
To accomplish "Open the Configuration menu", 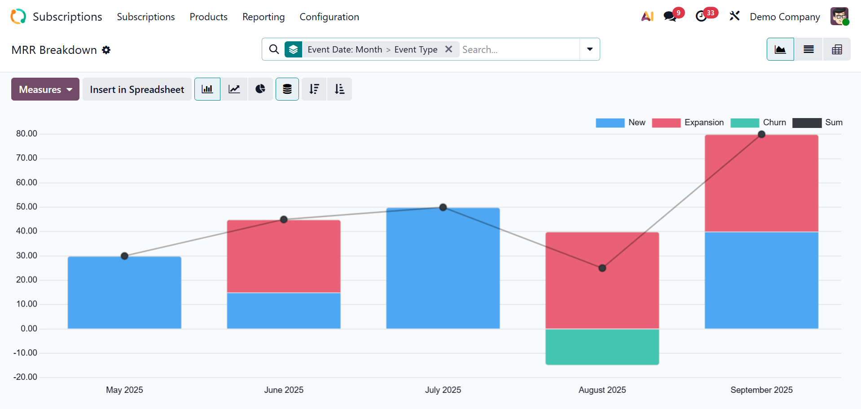I will (x=329, y=17).
